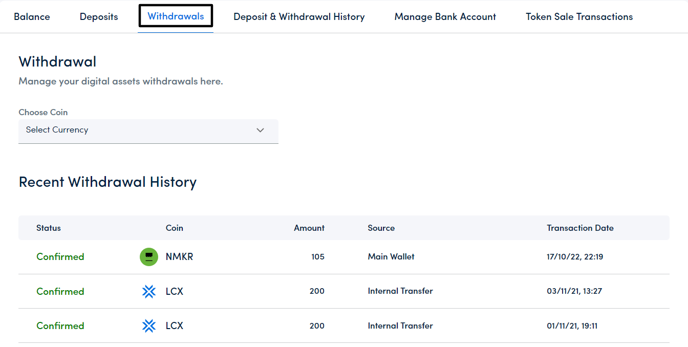The height and width of the screenshot is (347, 688).
Task: Click the Source column header
Action: [381, 228]
